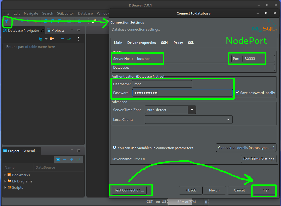Open project settings gear in Project panel

tap(58, 159)
